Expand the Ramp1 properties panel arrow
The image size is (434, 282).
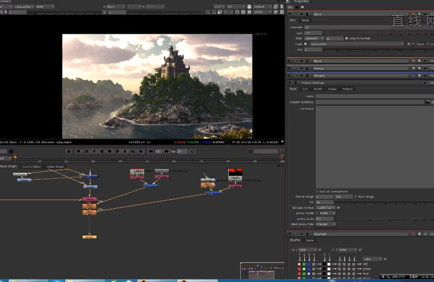(x=290, y=68)
